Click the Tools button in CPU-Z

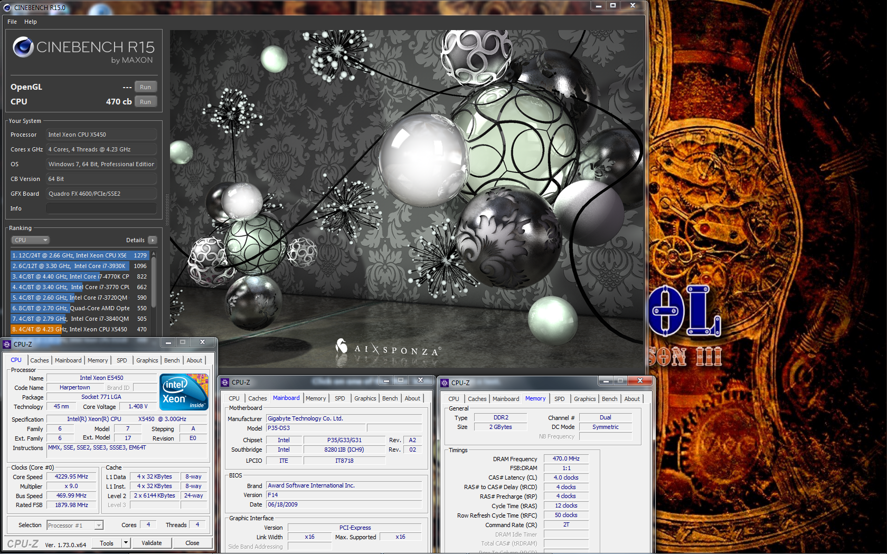(x=107, y=543)
